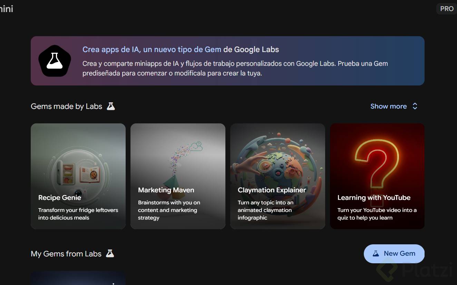The width and height of the screenshot is (457, 285).
Task: Click the red neon question mark illustration
Action: pyautogui.click(x=377, y=162)
